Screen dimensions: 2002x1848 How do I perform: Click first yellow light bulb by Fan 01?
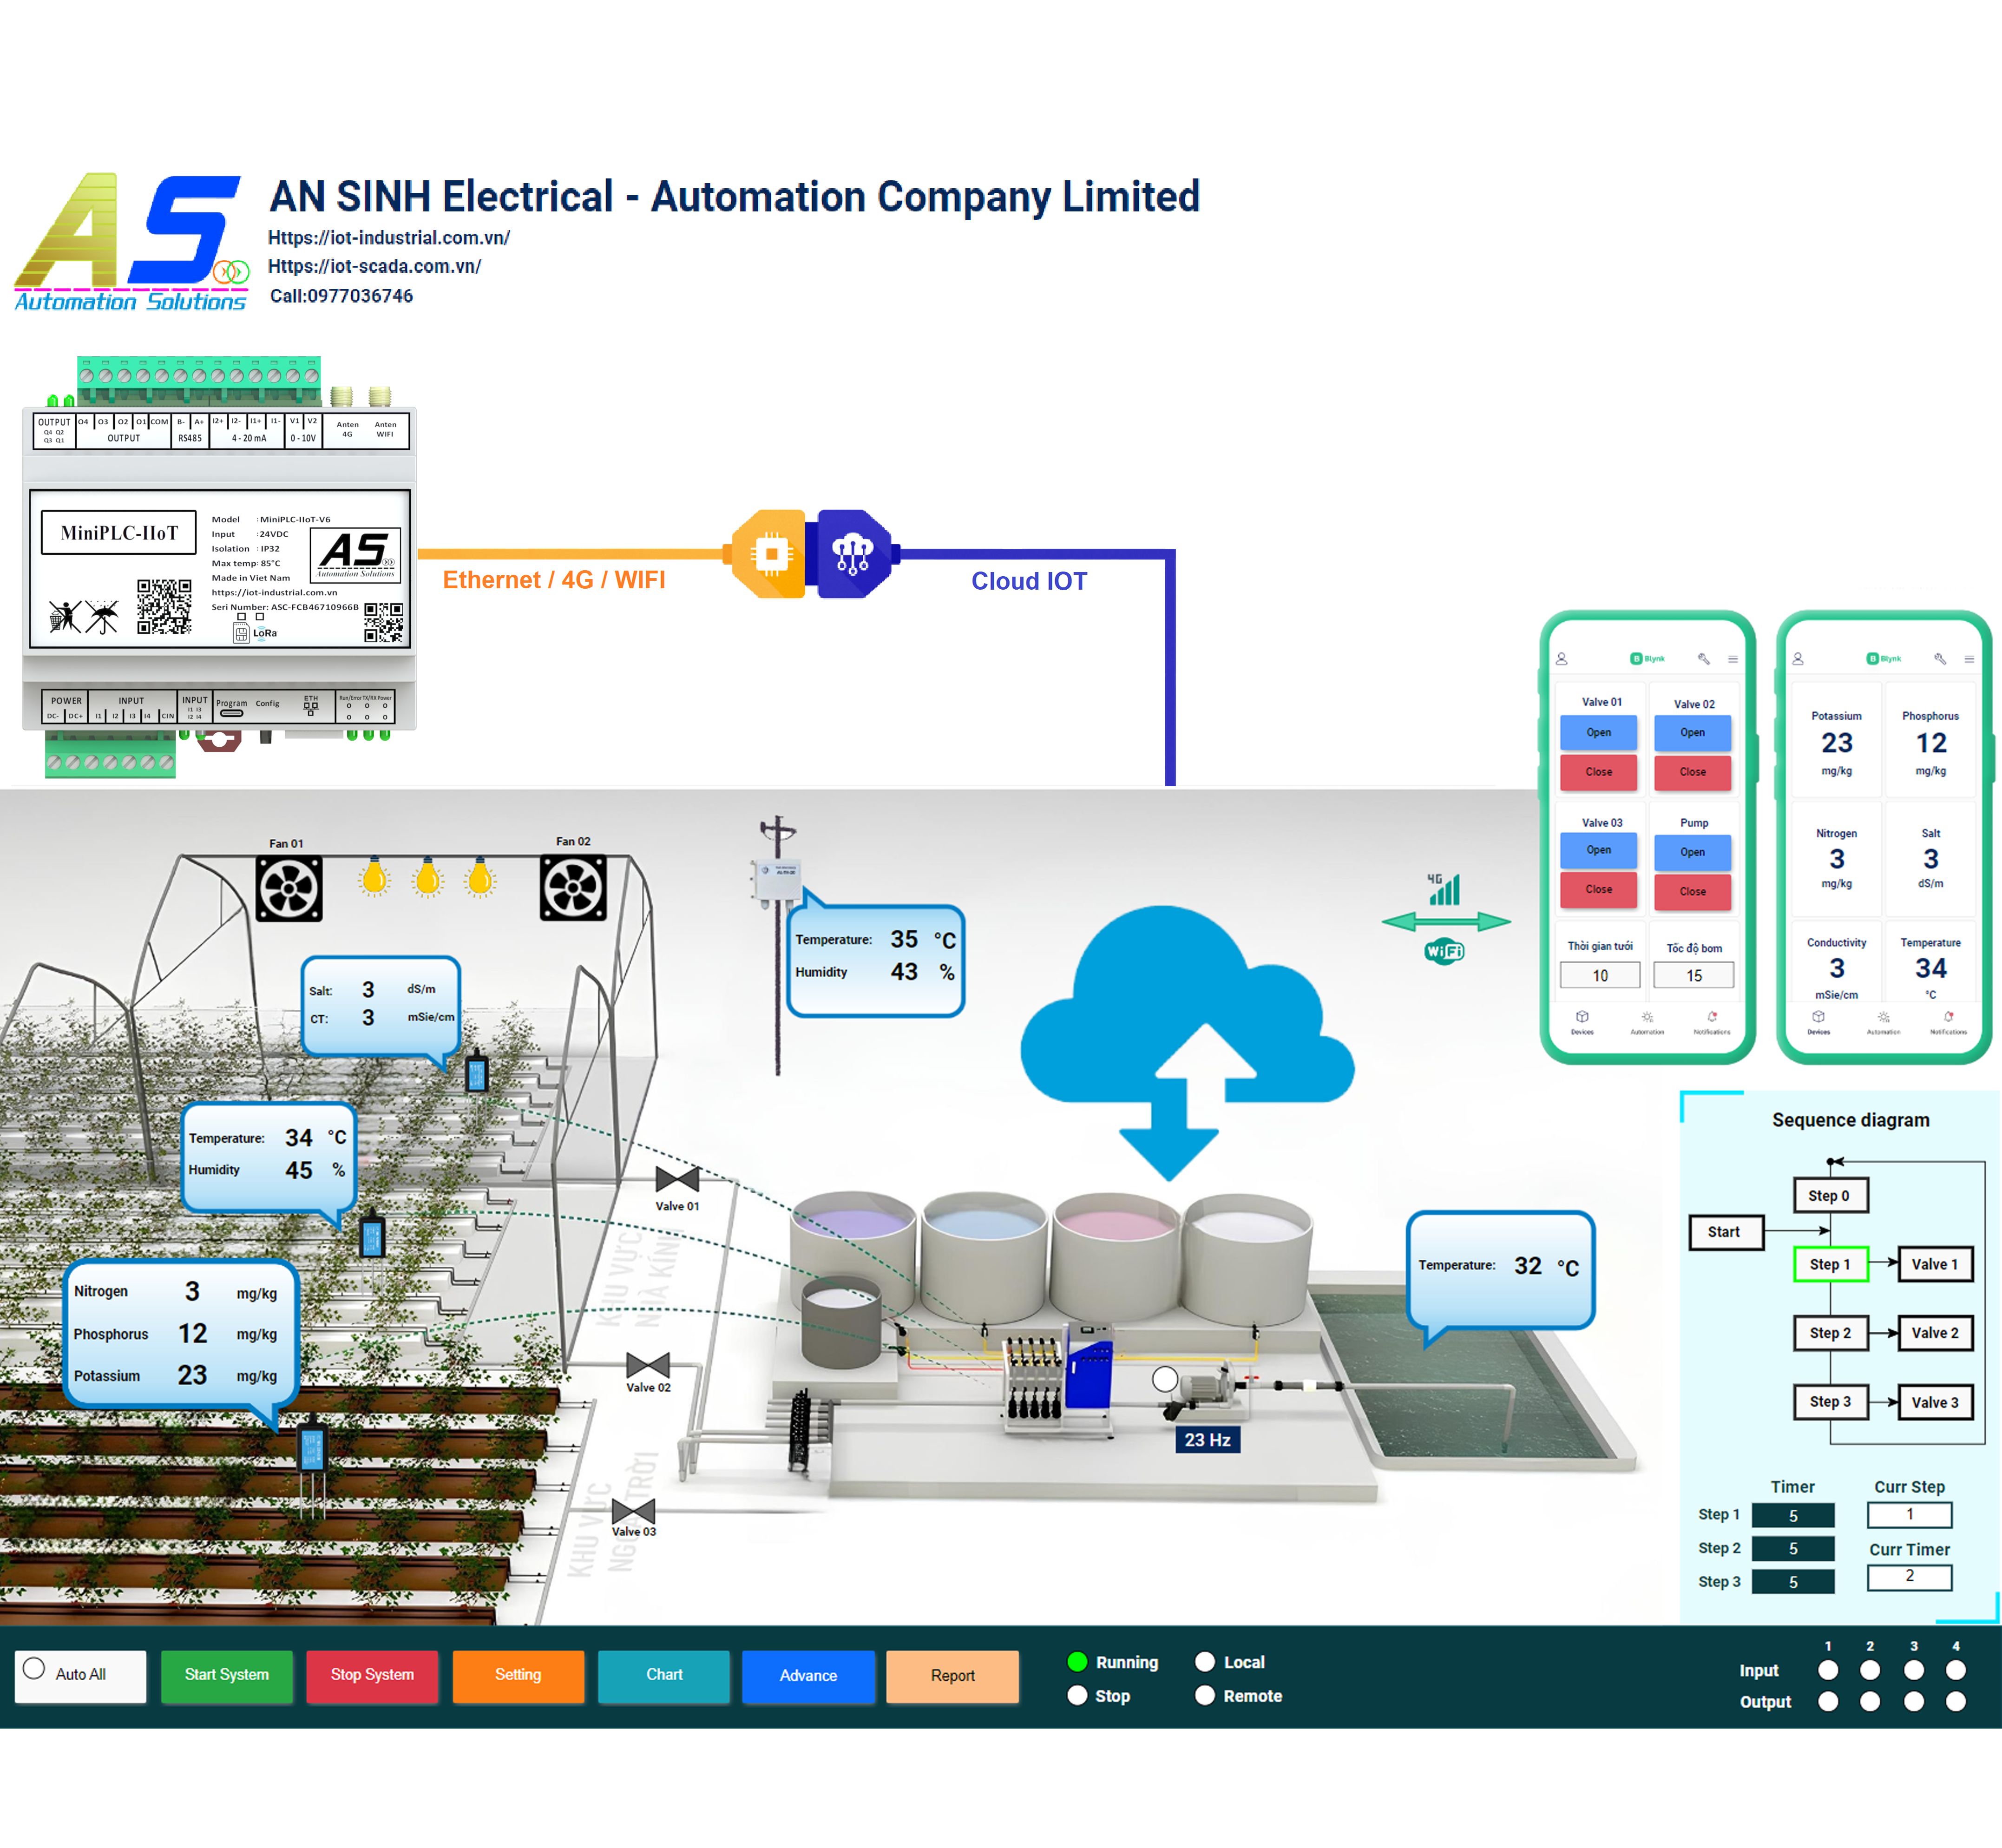374,877
